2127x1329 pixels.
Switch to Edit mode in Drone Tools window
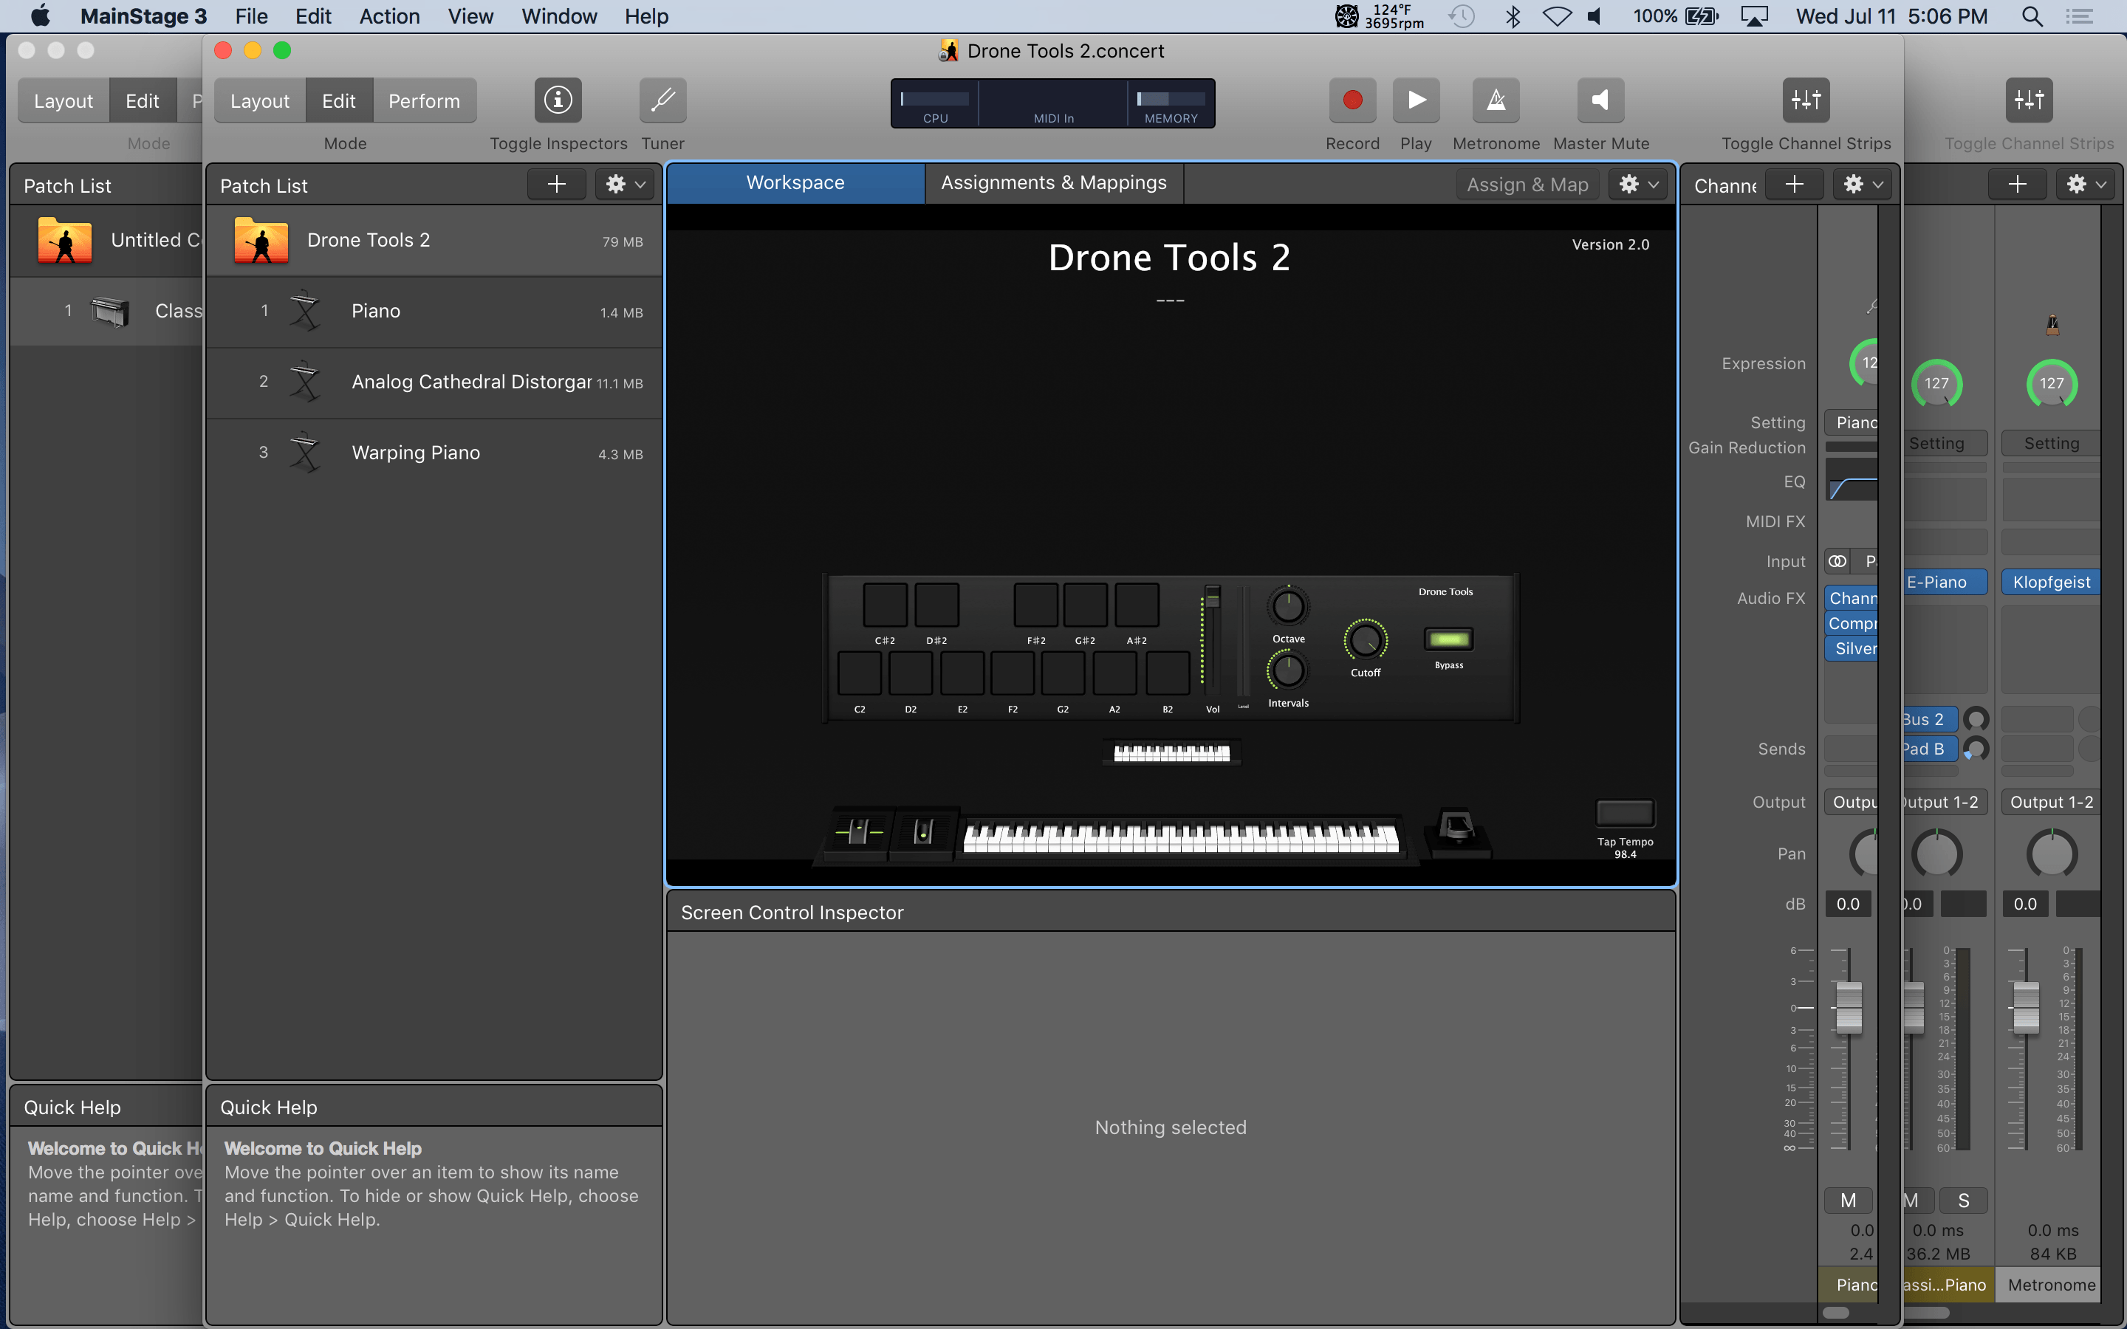(x=338, y=101)
